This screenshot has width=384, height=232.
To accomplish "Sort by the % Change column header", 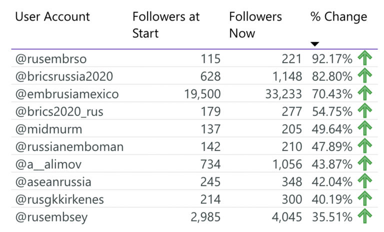I will click(338, 17).
